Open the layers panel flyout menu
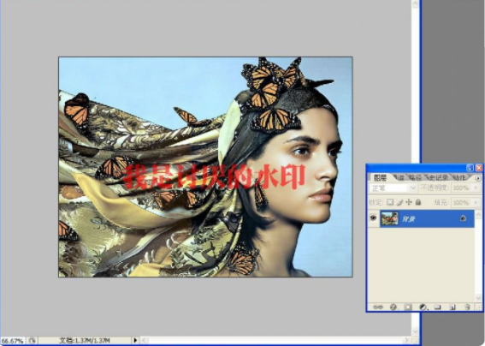 pos(478,178)
